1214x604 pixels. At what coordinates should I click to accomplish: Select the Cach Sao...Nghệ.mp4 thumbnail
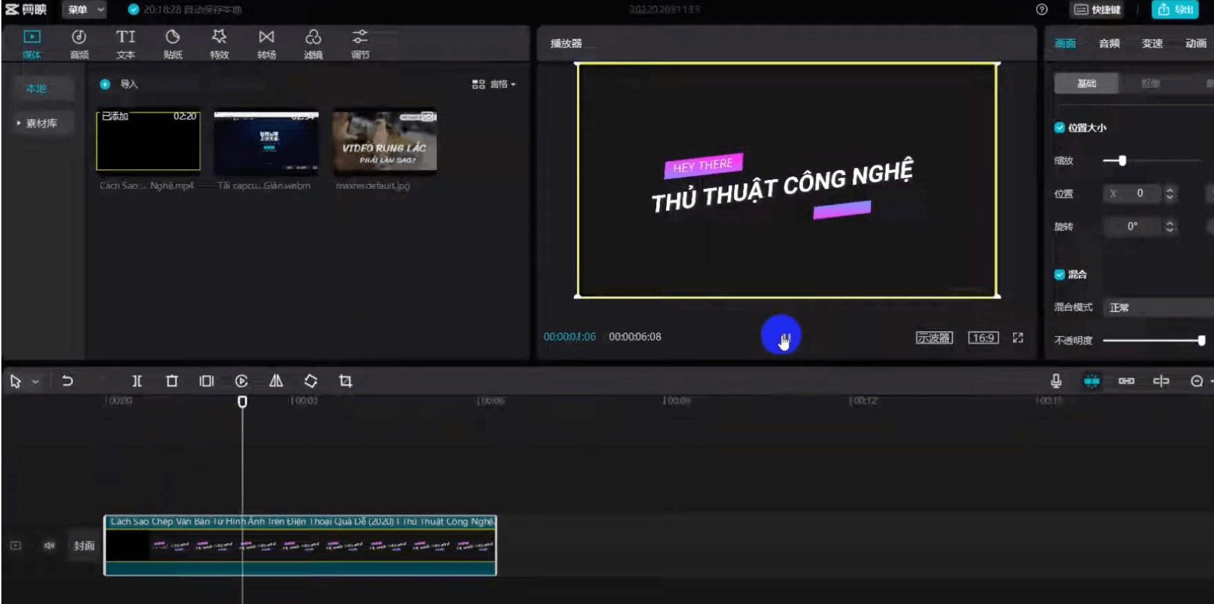(148, 141)
